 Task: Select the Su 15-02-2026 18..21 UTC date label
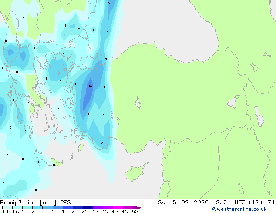pyautogui.click(x=202, y=203)
